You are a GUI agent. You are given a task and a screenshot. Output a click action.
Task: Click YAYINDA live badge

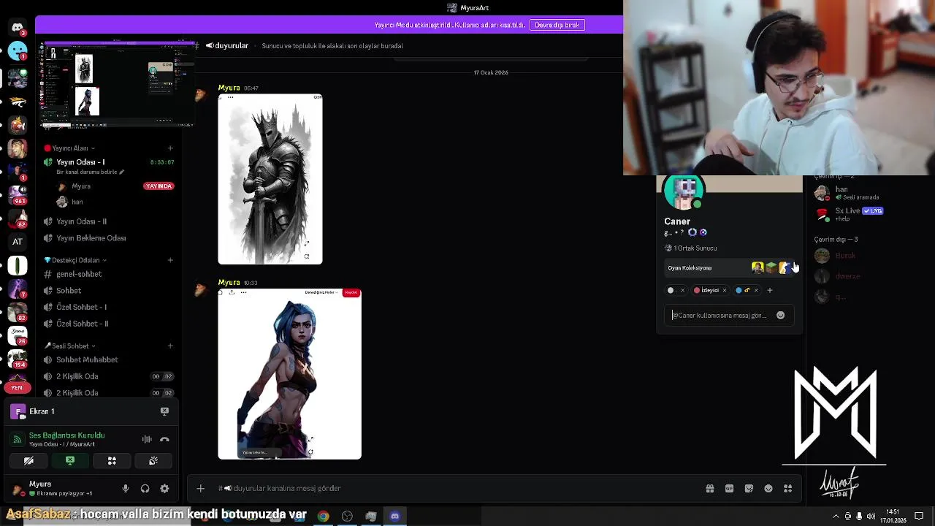159,186
